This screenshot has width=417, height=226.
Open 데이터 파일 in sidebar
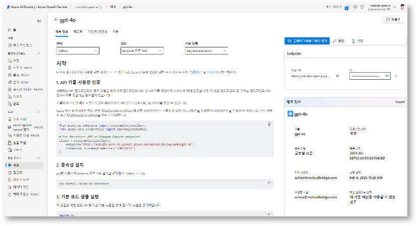coord(18,187)
